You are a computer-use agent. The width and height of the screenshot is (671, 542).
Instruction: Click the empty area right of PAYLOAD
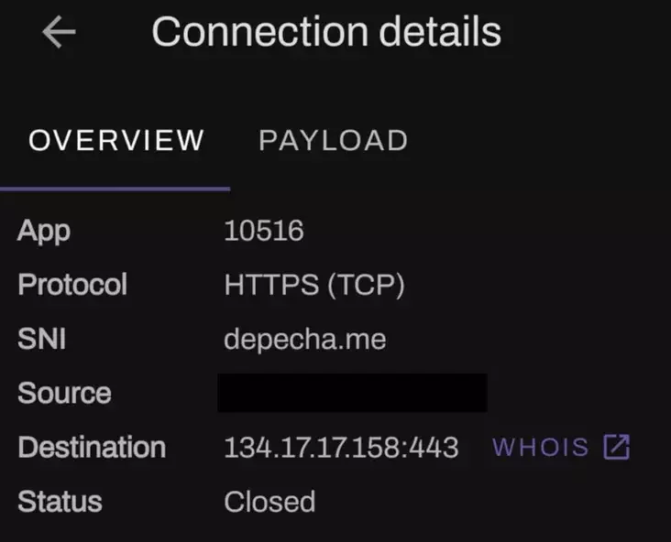coord(539,140)
